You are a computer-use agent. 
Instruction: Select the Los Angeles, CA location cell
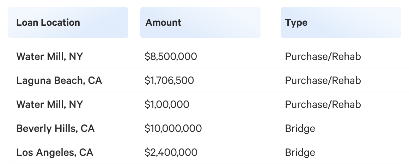[x=55, y=152]
